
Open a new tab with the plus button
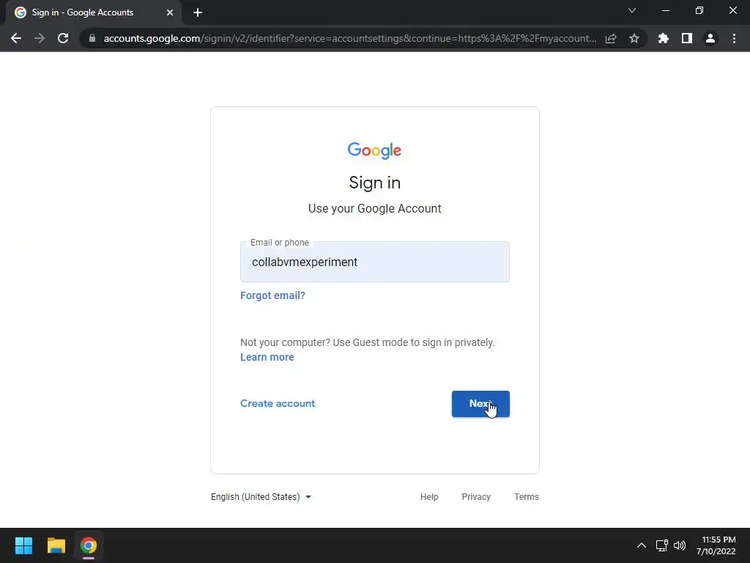[198, 12]
